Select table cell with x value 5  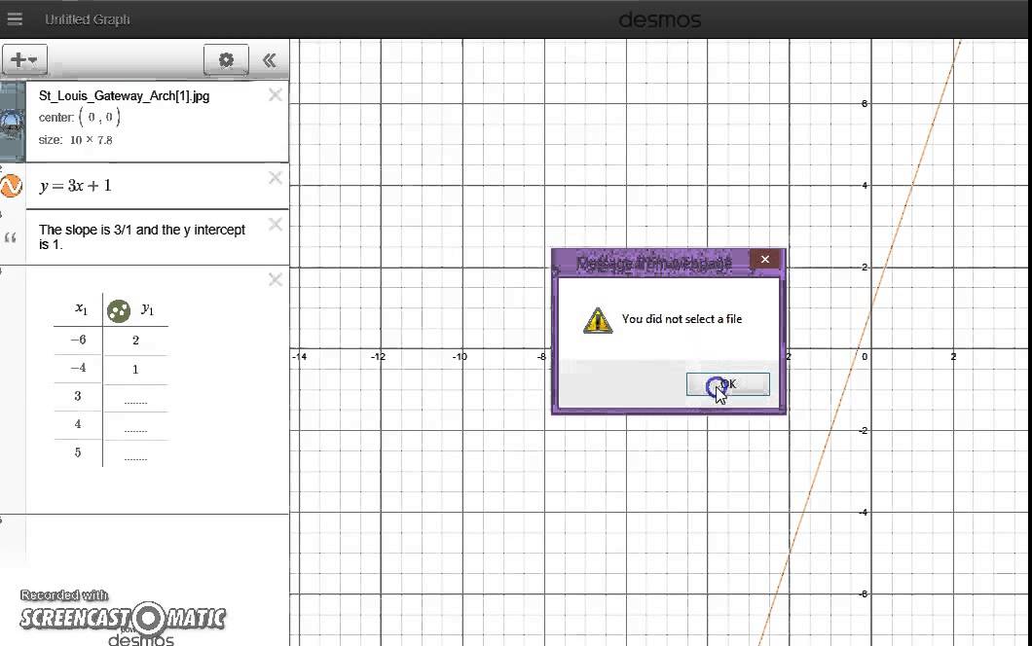pos(78,453)
